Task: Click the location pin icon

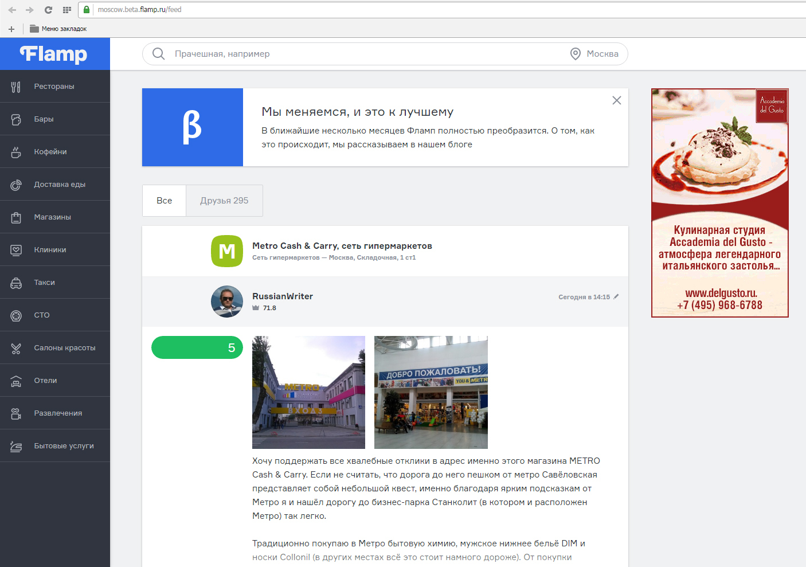Action: 576,54
